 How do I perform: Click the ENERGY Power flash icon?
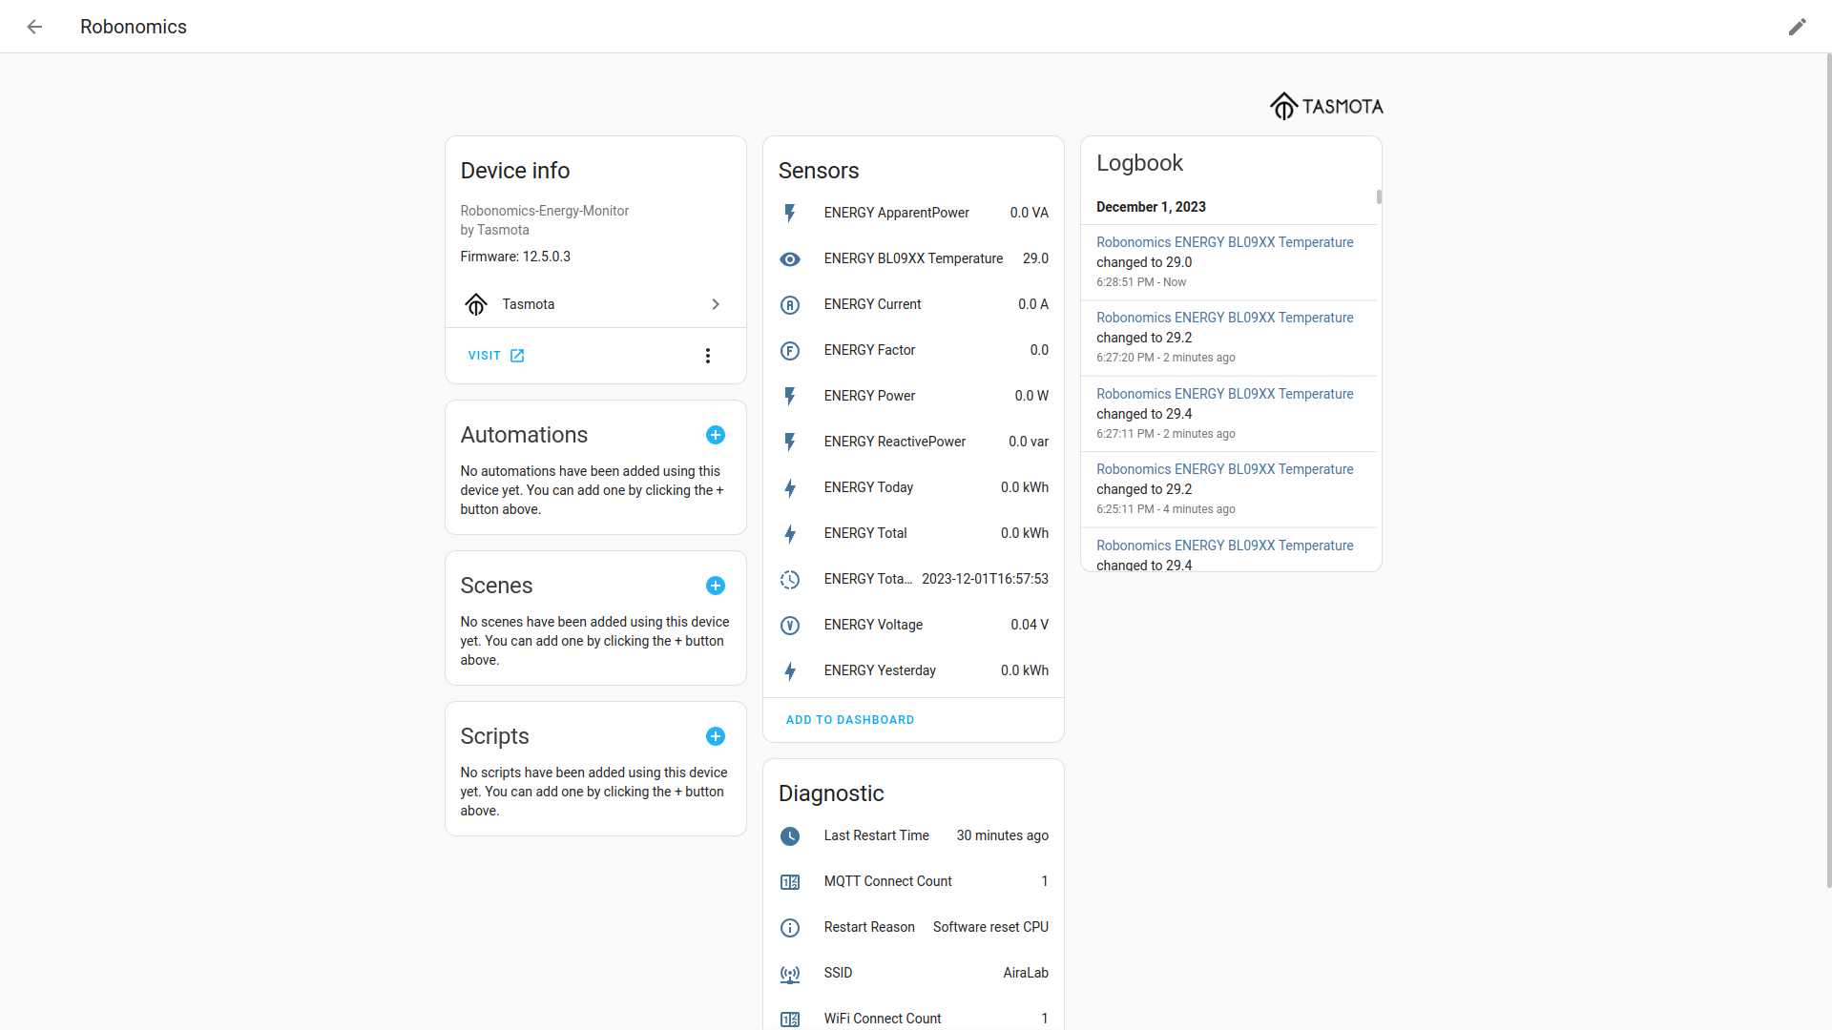tap(790, 396)
